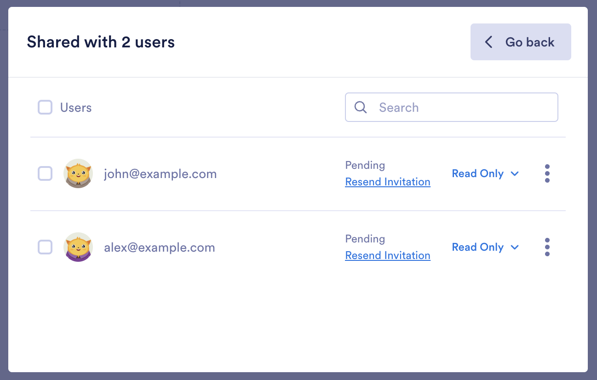597x380 pixels.
Task: Click Pending status for john@example.com
Action: pos(365,165)
